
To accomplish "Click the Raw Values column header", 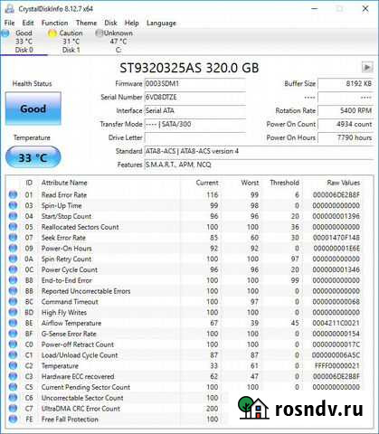I will point(343,183).
